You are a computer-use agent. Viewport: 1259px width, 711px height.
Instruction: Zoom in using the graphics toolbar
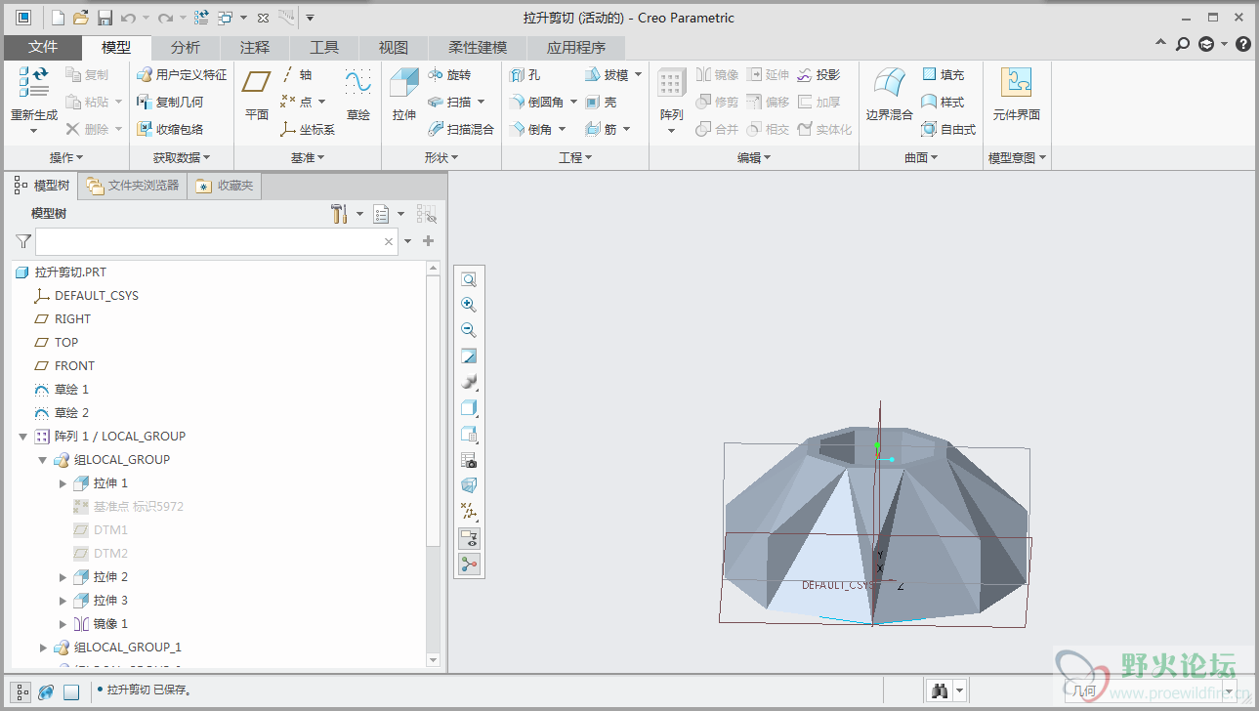click(469, 305)
